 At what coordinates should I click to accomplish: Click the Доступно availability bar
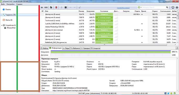click(111, 55)
